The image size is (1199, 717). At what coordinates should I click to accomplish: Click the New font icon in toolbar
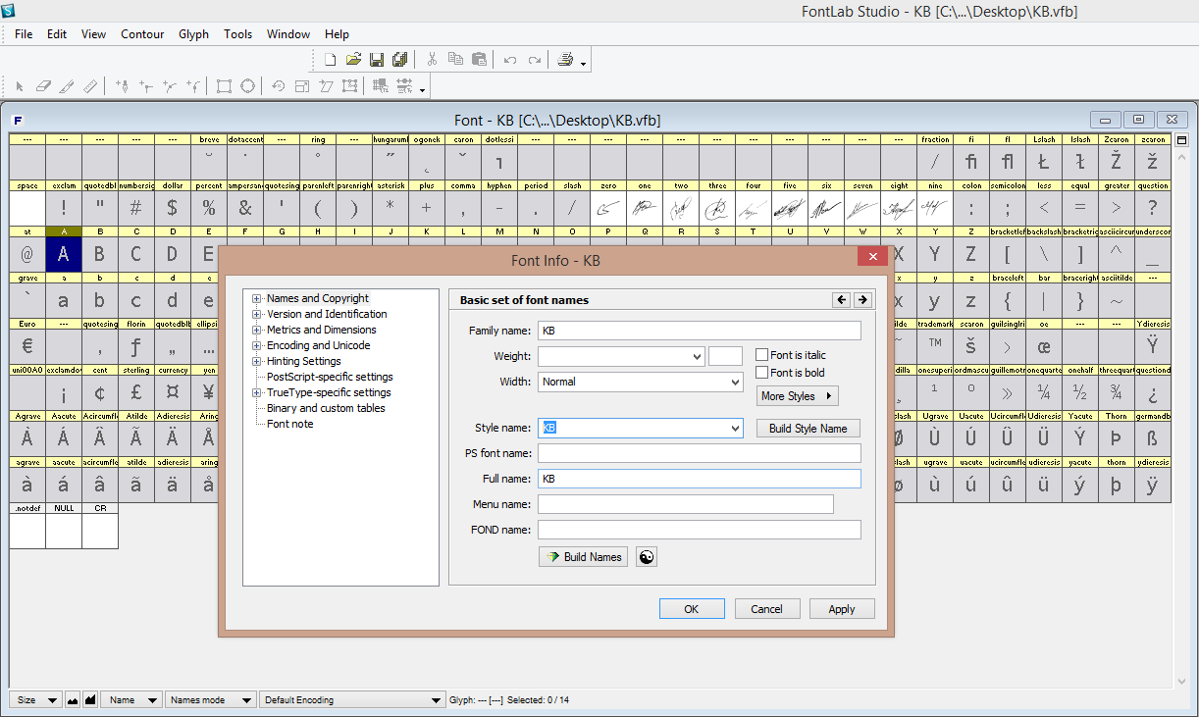pyautogui.click(x=331, y=60)
